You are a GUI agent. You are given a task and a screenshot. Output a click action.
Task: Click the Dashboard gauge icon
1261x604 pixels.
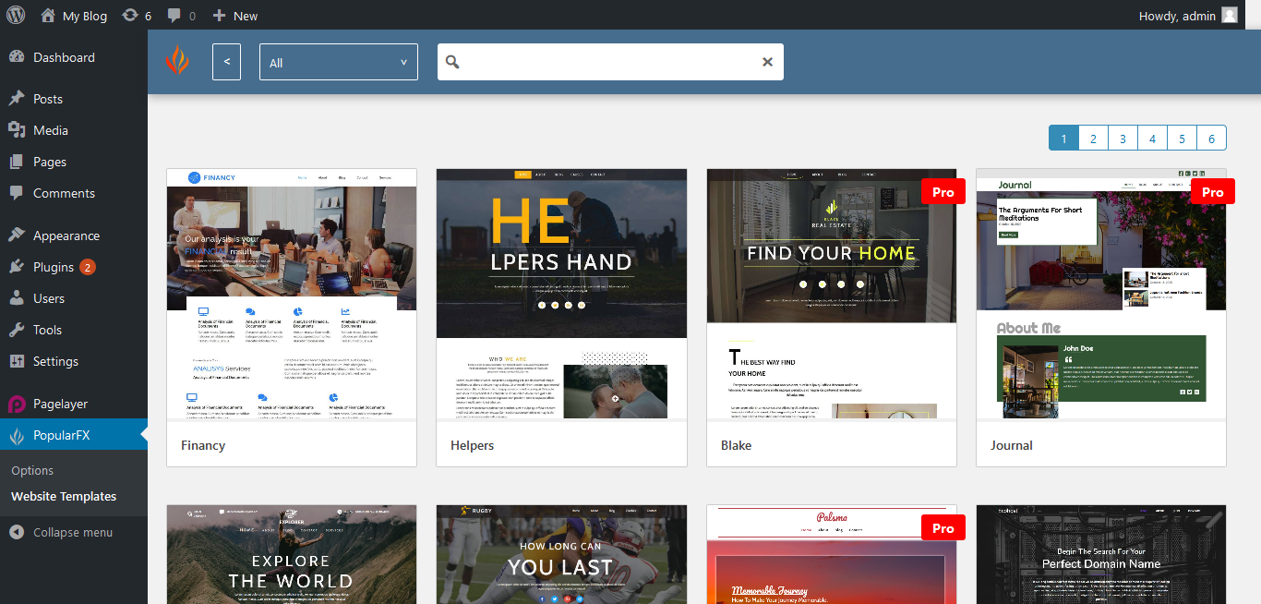pyautogui.click(x=17, y=57)
